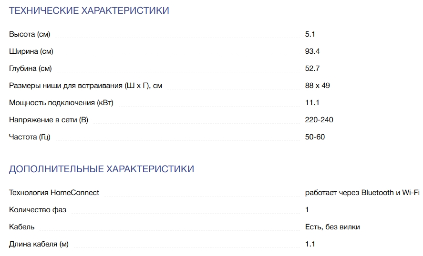Select the niche size value 88 x 49

click(318, 86)
